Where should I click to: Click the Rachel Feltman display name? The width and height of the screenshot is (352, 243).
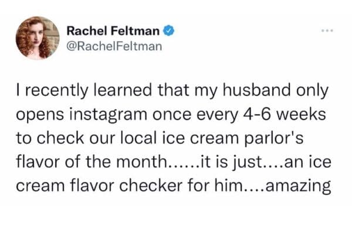pos(104,29)
